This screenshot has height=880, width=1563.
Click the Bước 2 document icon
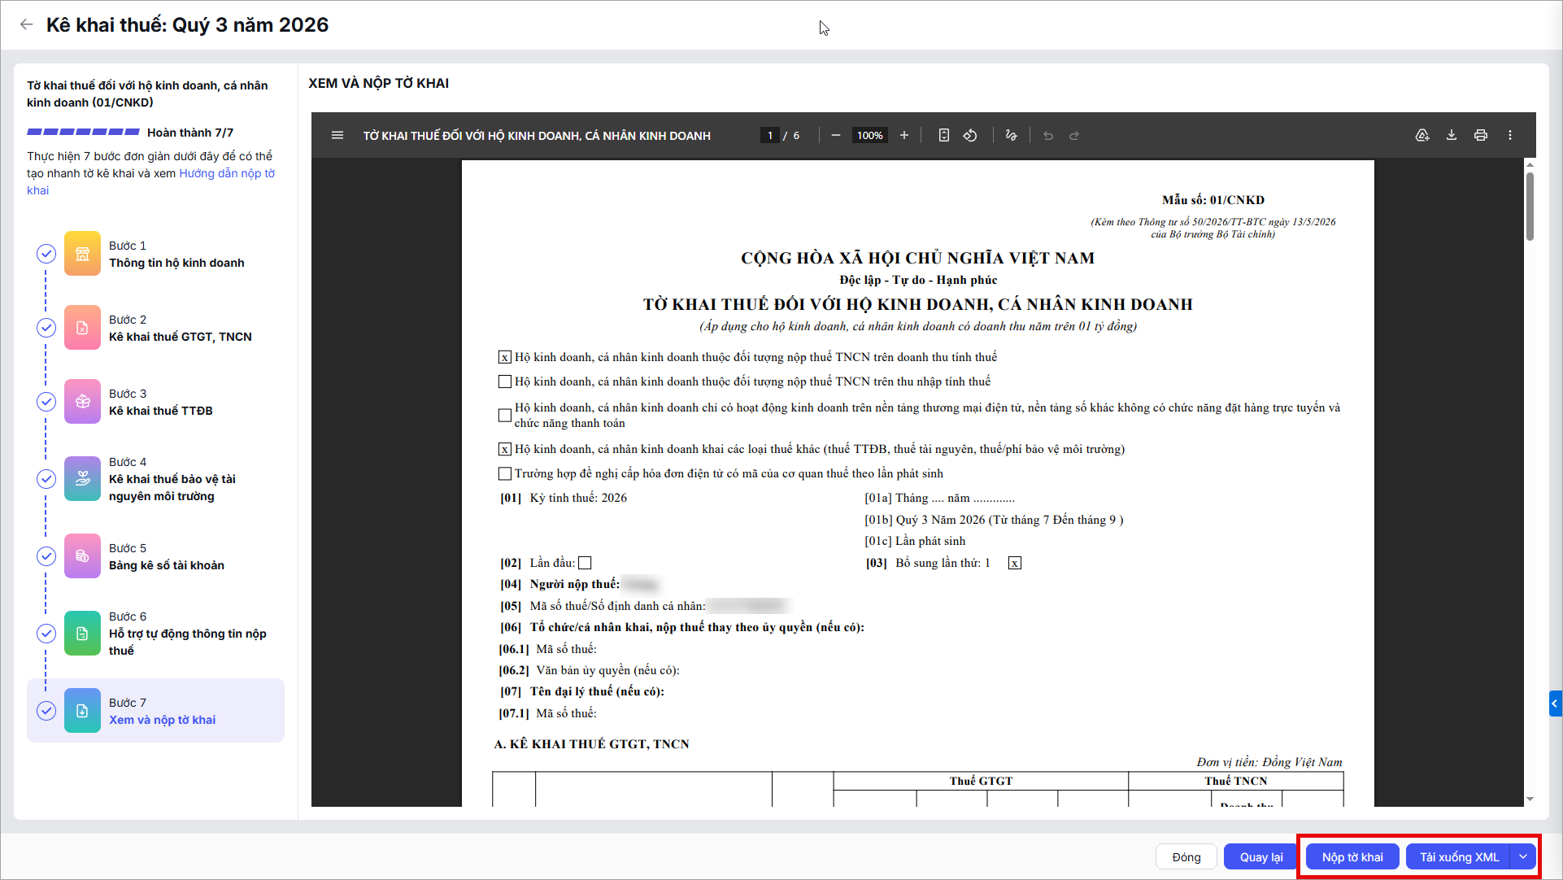tap(82, 328)
